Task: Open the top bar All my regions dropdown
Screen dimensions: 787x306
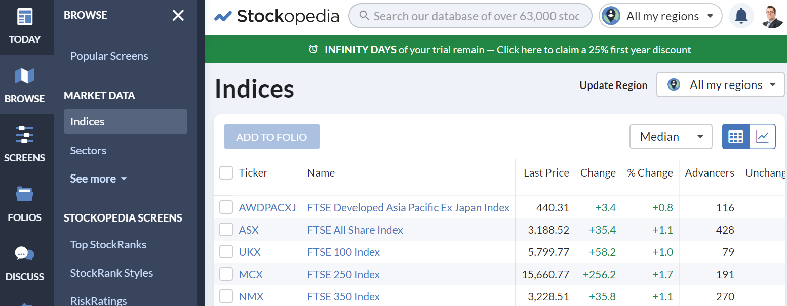Action: click(660, 16)
